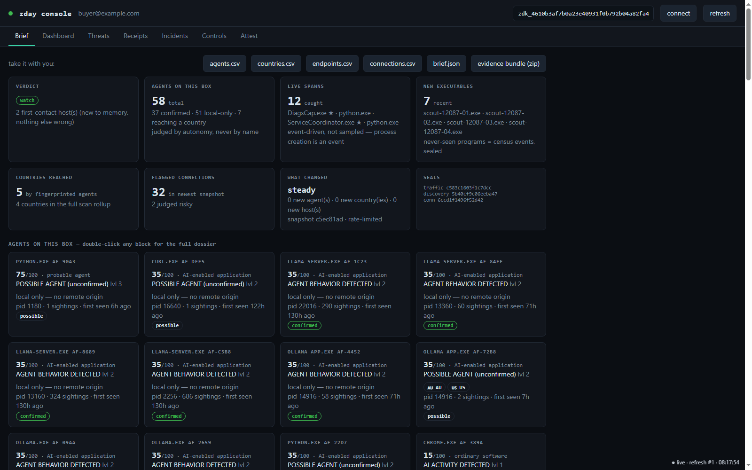Switch to the Dashboard tab
This screenshot has height=470, width=752.
point(58,36)
